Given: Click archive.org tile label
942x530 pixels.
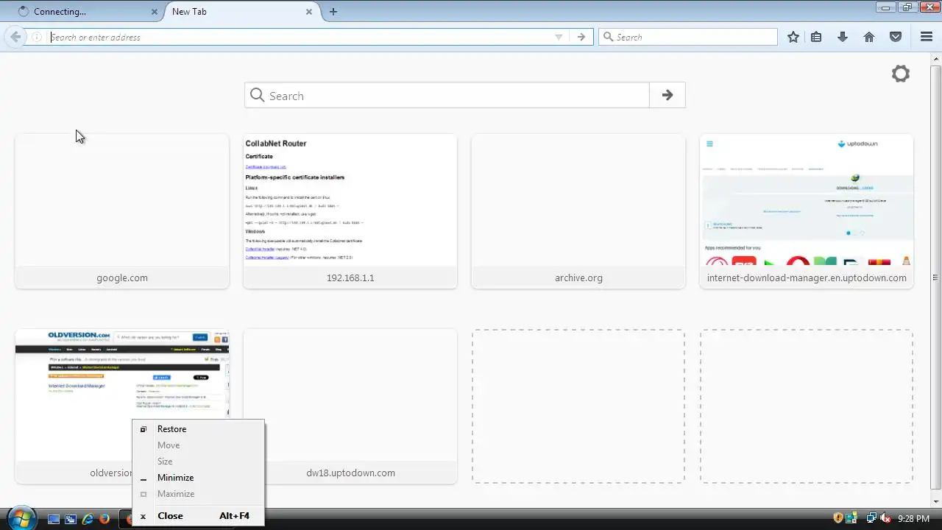Looking at the screenshot, I should (578, 278).
